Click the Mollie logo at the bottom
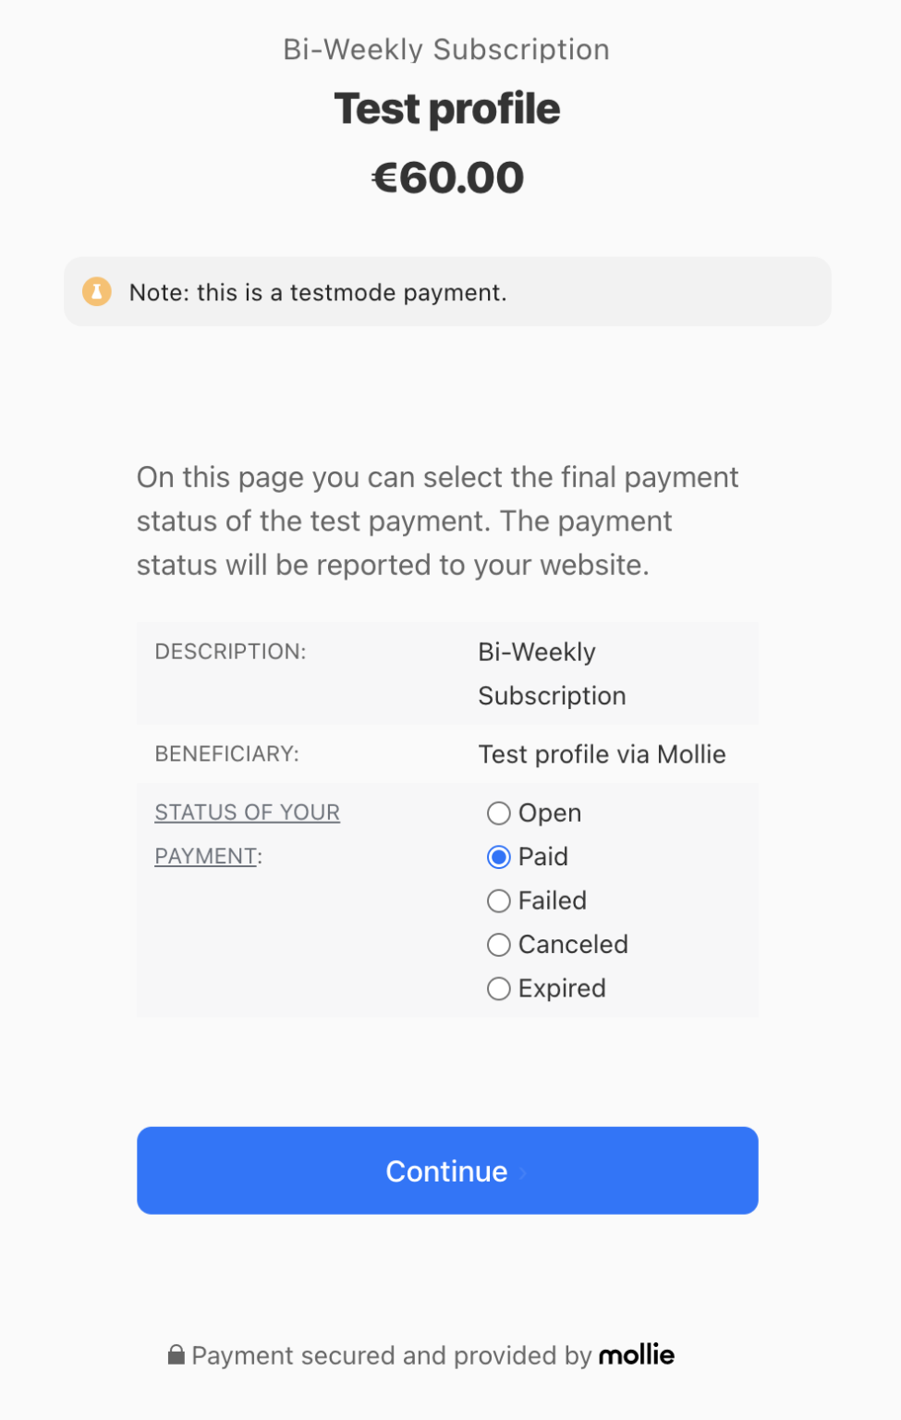Image resolution: width=901 pixels, height=1420 pixels. [x=637, y=1354]
